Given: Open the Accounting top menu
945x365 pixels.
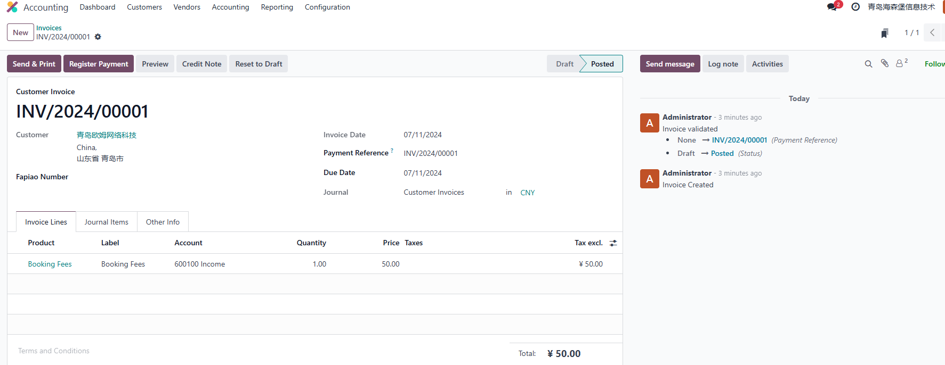Looking at the screenshot, I should [x=230, y=7].
